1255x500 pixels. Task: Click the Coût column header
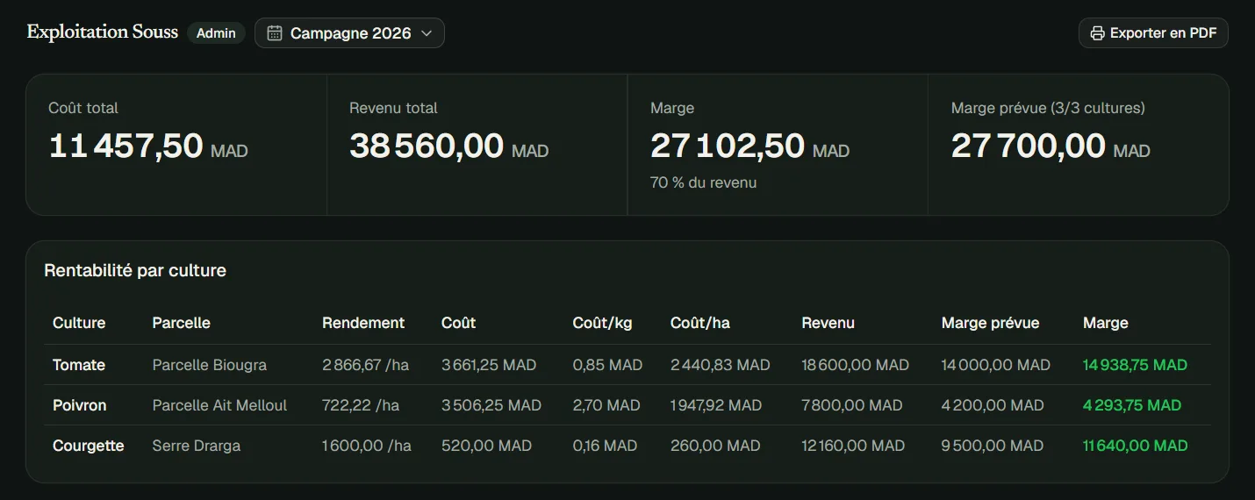tap(458, 323)
